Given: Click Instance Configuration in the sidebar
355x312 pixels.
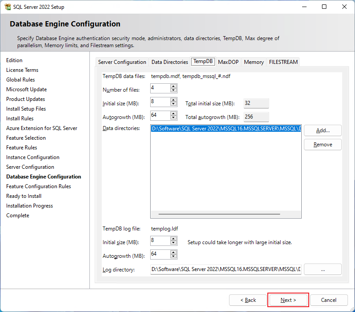Looking at the screenshot, I should tap(33, 157).
